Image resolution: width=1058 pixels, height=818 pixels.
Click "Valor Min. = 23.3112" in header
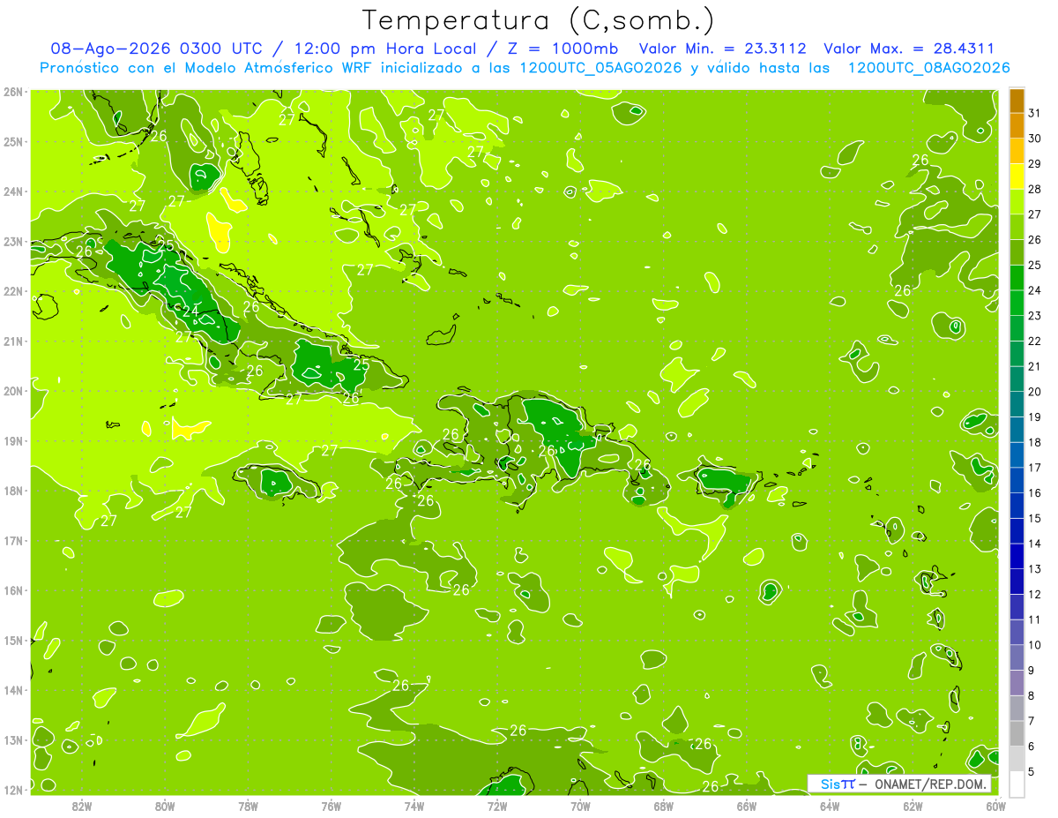pyautogui.click(x=722, y=49)
